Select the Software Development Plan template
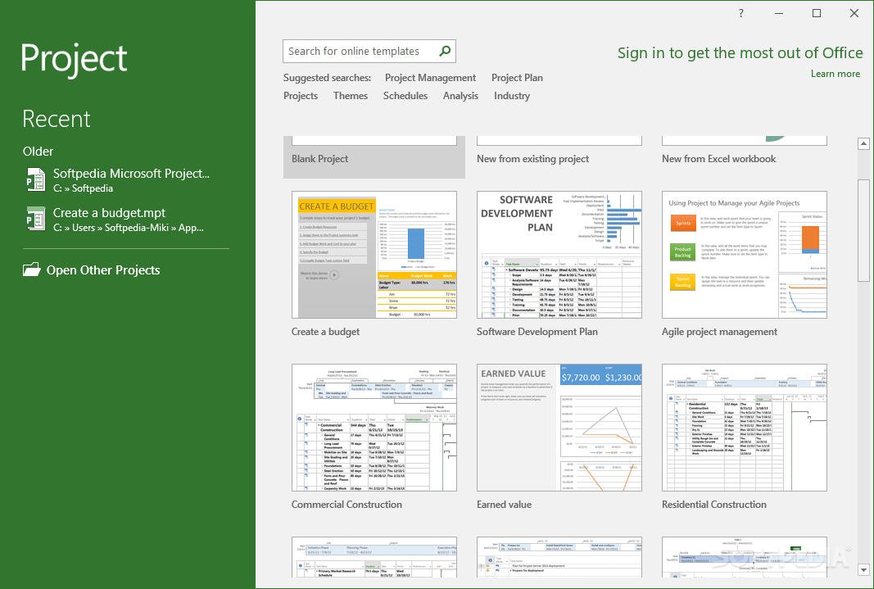 559,254
